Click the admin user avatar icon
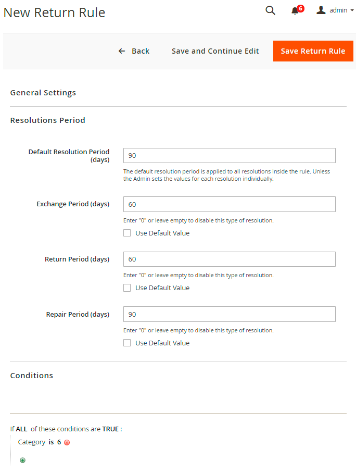Viewport: 356px width, 473px height. click(321, 10)
